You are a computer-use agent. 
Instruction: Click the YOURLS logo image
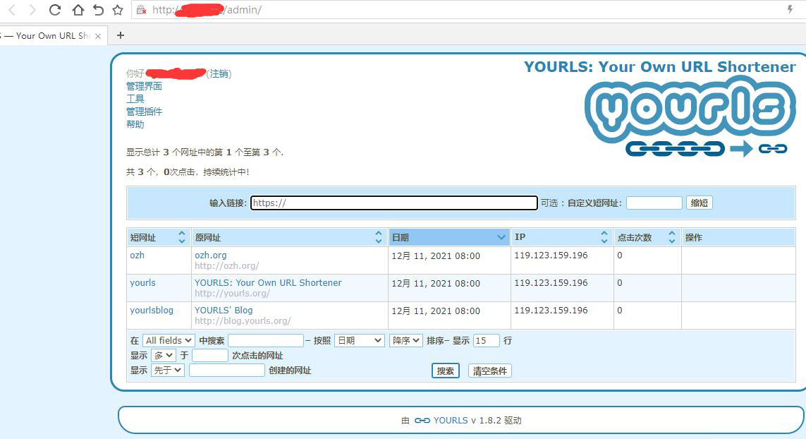tap(690, 116)
